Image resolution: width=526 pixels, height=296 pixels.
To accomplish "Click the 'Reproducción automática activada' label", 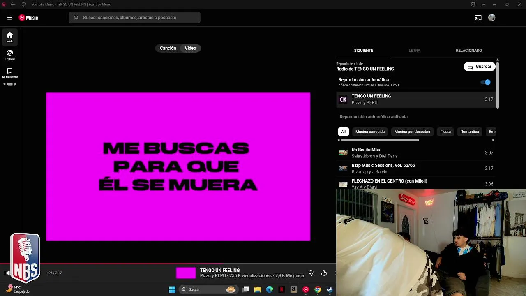I will 374,117.
